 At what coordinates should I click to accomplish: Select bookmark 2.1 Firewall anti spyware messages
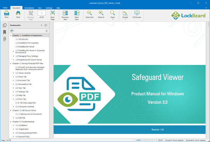pyautogui.click(x=30, y=68)
